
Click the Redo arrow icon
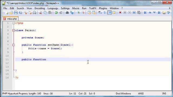click(x=61, y=13)
